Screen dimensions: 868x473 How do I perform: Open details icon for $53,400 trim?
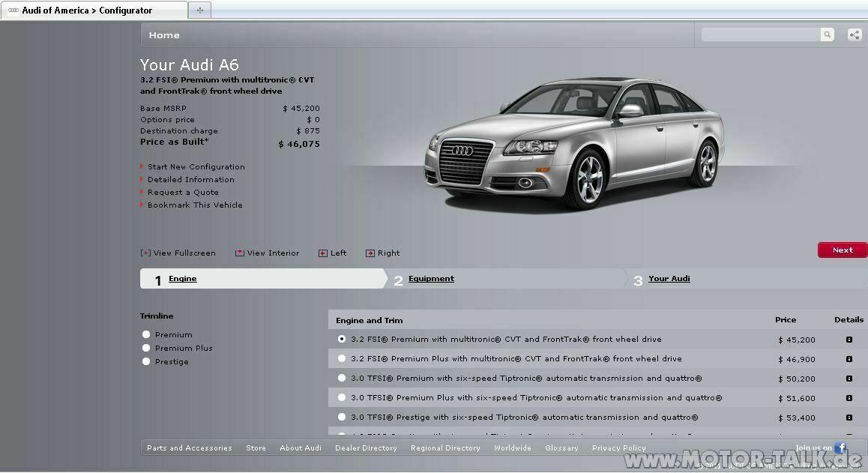[x=849, y=417]
